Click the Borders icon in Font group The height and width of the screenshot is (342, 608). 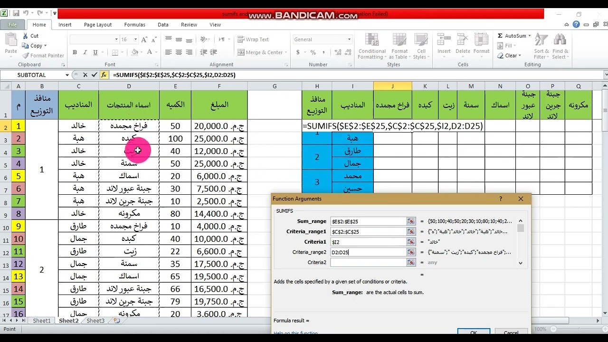pyautogui.click(x=115, y=52)
